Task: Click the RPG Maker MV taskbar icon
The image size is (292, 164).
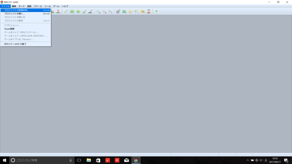Action: 136,160
